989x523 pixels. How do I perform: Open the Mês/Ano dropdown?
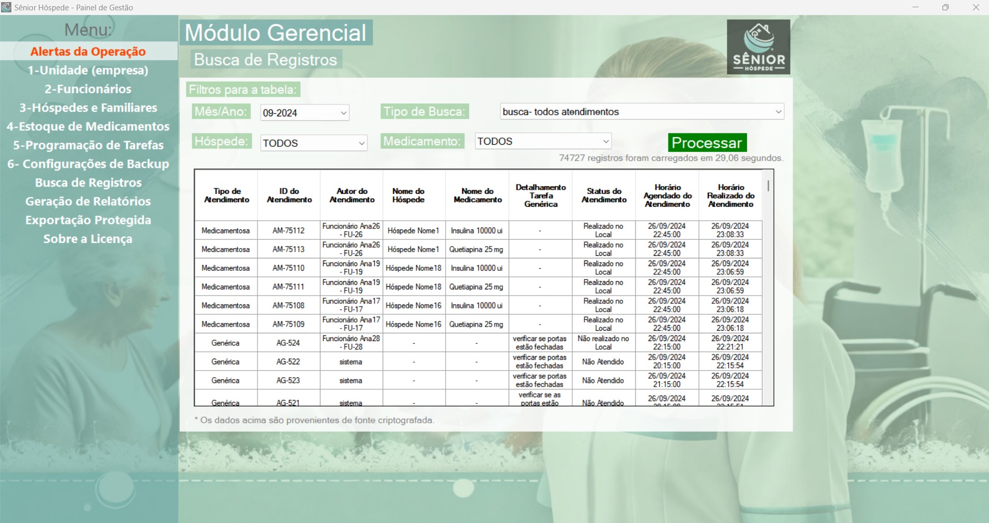tap(305, 113)
